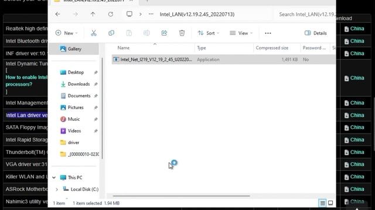
Task: Select Gallery in the navigation pane
Action: (x=74, y=49)
